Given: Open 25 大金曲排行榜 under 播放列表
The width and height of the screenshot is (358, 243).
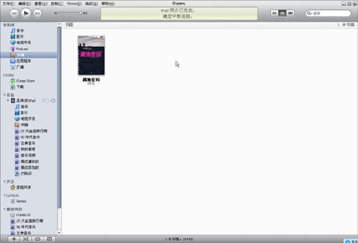Looking at the screenshot, I should coord(27,221).
